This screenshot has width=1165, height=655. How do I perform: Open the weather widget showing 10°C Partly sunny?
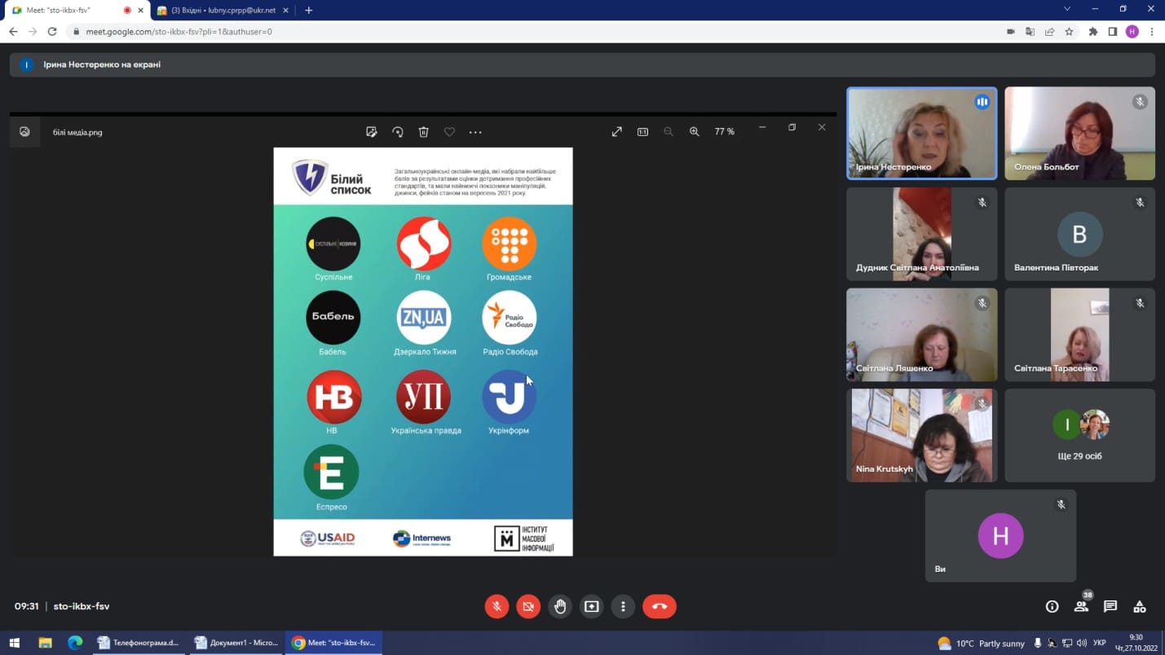981,643
